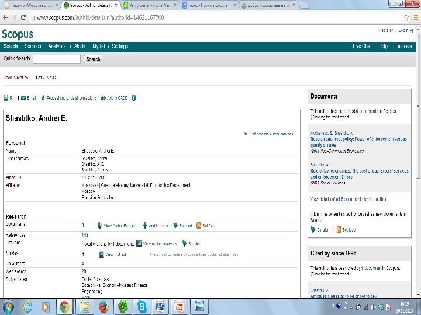Click the Print icon above author name
Screen dimensions: 421x315
[x=6, y=98]
